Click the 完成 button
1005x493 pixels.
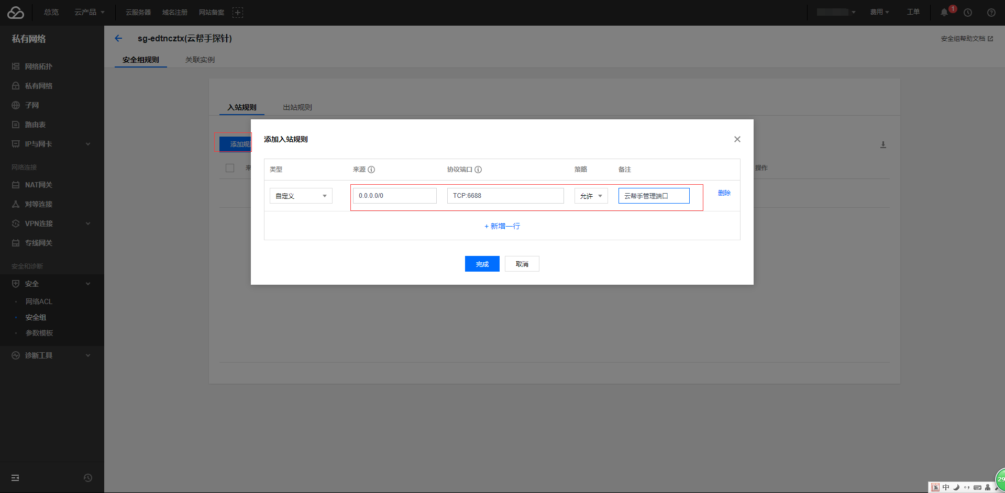point(482,264)
